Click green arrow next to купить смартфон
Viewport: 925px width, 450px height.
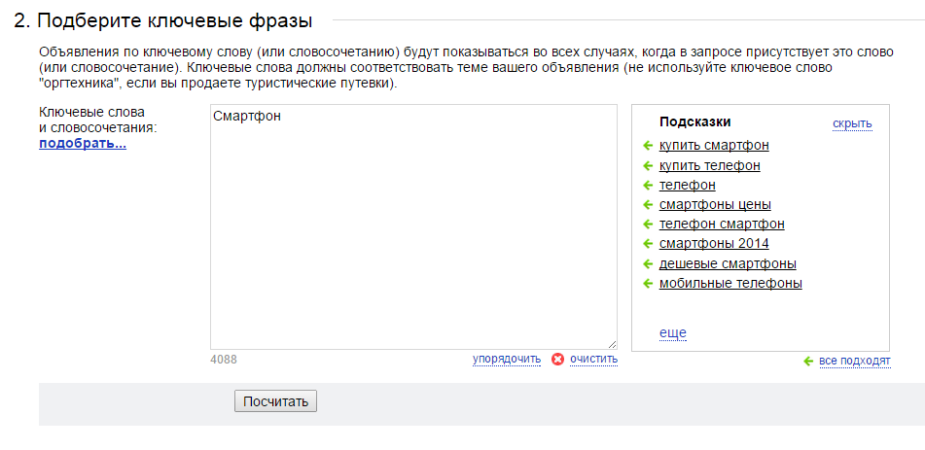click(648, 146)
